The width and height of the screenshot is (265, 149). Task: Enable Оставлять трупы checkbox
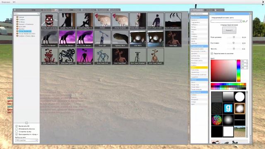tap(17, 132)
